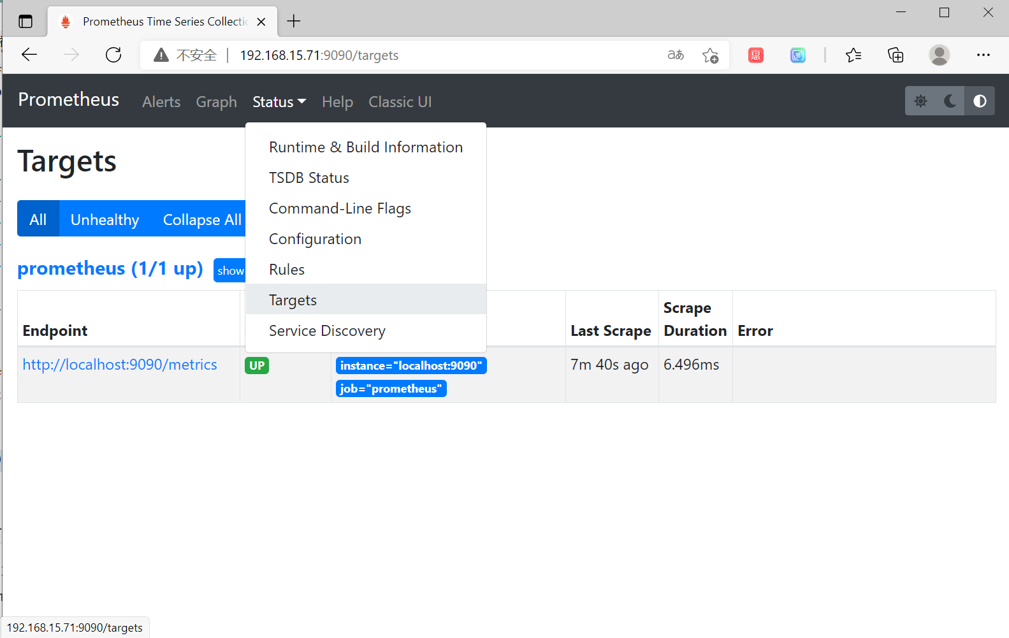The height and width of the screenshot is (638, 1009).
Task: Switch to Classic UI
Action: click(x=400, y=102)
